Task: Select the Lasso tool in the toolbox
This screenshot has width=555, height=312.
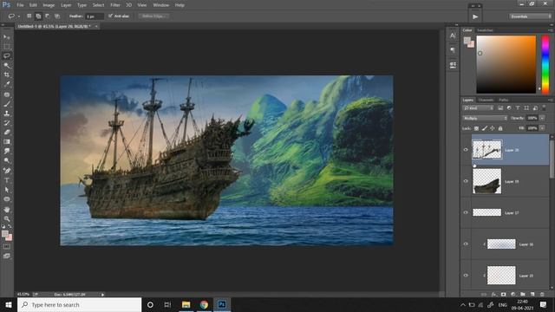Action: (7, 55)
